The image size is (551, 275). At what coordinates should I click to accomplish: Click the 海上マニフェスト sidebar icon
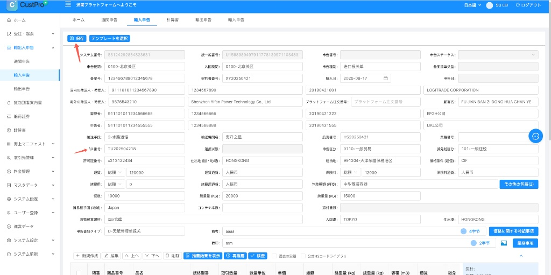(9, 144)
